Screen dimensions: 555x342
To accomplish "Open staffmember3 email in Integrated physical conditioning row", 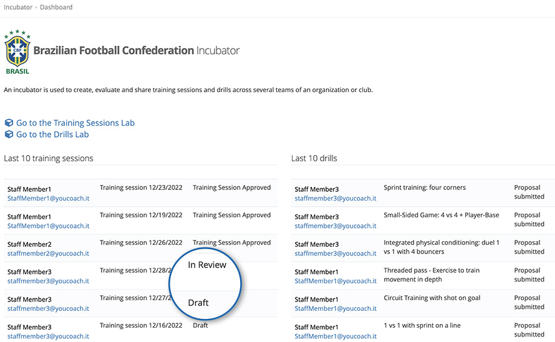I will click(x=335, y=254).
